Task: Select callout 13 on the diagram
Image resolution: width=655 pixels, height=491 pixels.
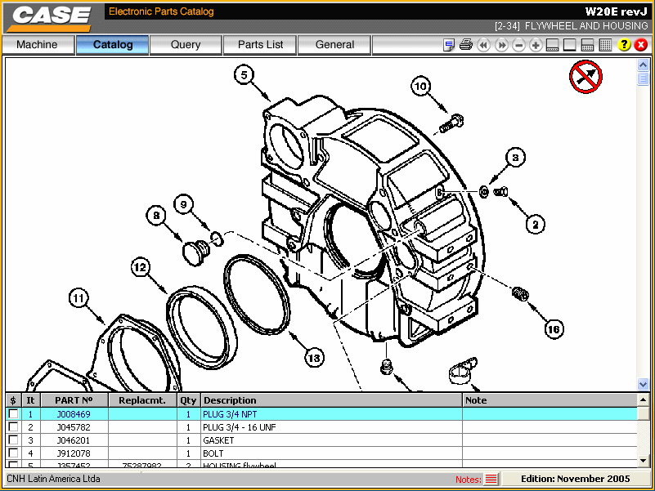Action: (x=314, y=358)
